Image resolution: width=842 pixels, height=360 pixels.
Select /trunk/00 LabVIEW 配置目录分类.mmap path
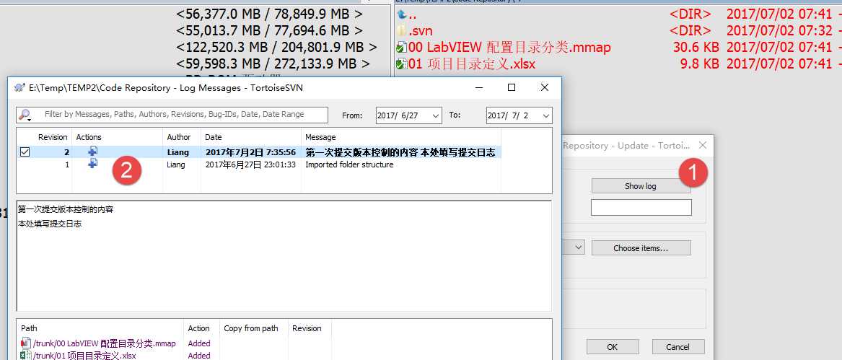click(x=104, y=343)
